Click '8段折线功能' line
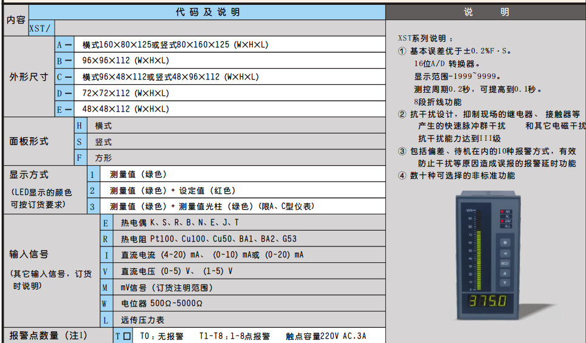Viewport: 586px width, 343px height. [x=438, y=102]
